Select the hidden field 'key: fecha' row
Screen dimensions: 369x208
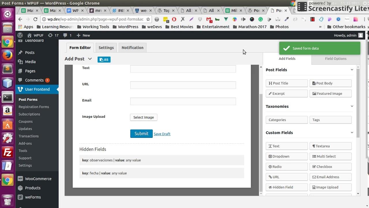(x=162, y=173)
